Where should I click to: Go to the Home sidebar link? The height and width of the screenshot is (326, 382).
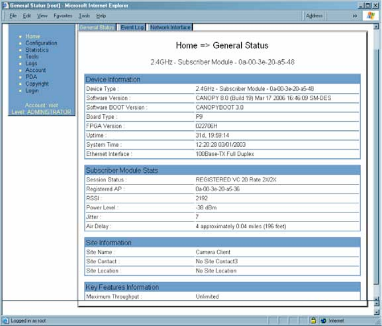32,36
